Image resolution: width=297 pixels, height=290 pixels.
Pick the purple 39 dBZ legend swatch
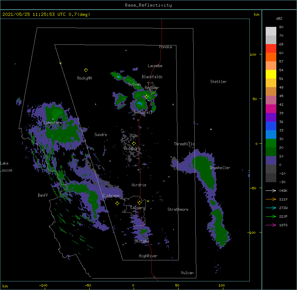(x=271, y=117)
